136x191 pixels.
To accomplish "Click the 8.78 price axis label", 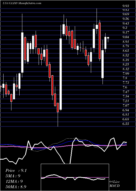I will pos(126,46).
